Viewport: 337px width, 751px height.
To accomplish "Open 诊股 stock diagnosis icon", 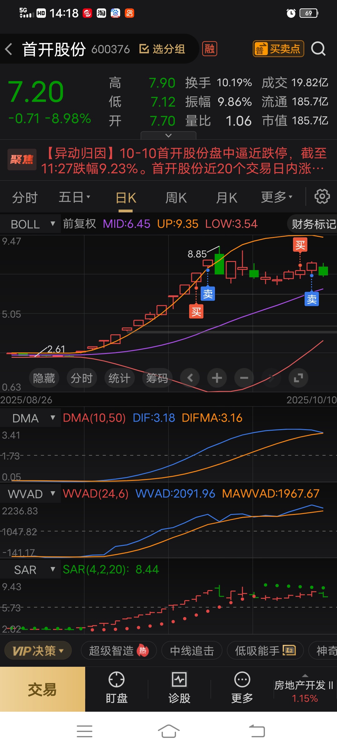I will click(x=179, y=688).
